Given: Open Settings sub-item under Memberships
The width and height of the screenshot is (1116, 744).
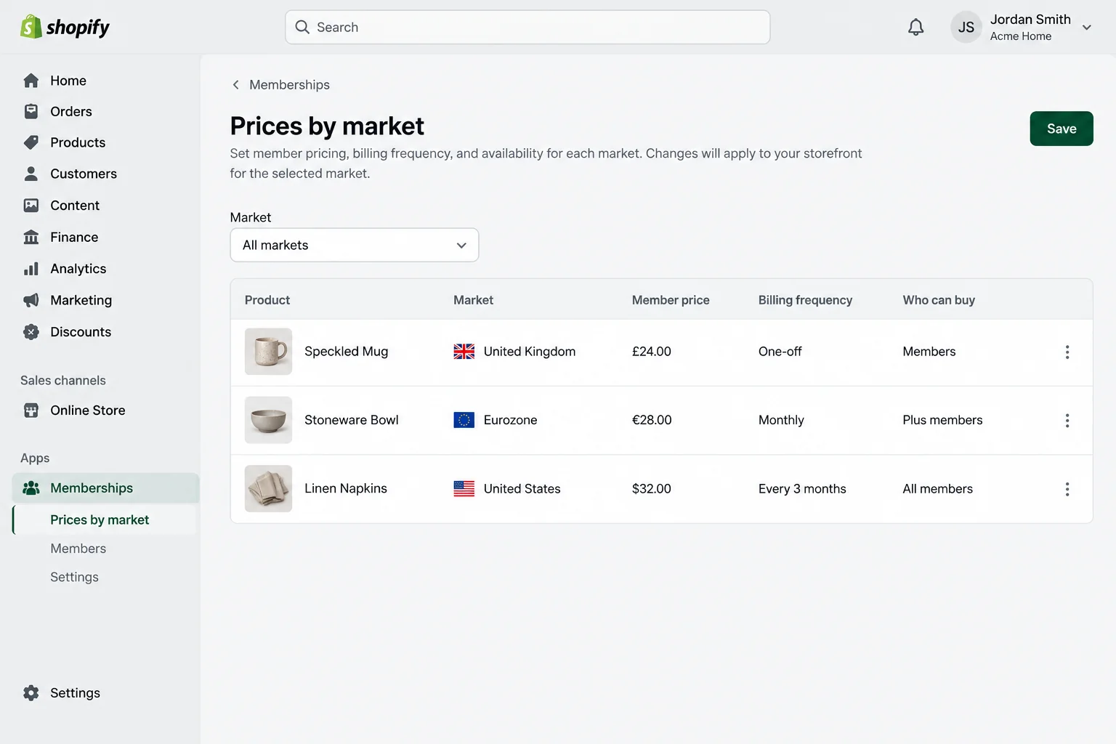Looking at the screenshot, I should pyautogui.click(x=74, y=577).
